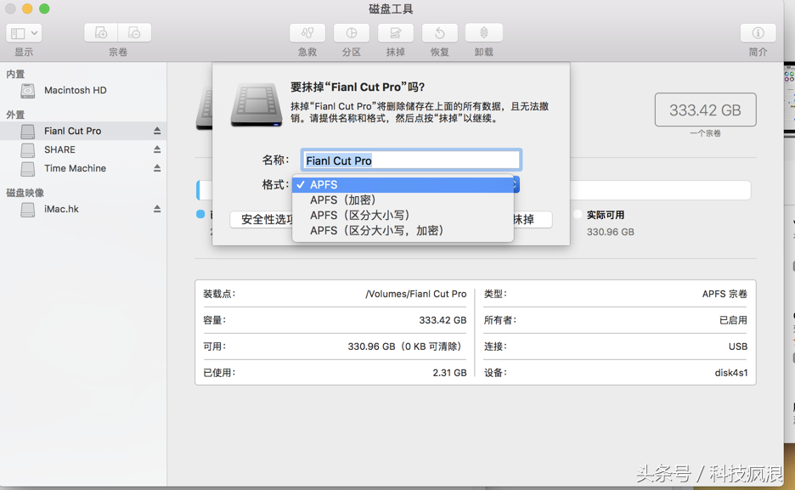Select iMac.hk disk image in sidebar
Image resolution: width=795 pixels, height=490 pixels.
(x=83, y=209)
